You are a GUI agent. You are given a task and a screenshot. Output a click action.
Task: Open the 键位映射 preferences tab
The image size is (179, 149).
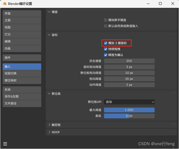[22, 81]
